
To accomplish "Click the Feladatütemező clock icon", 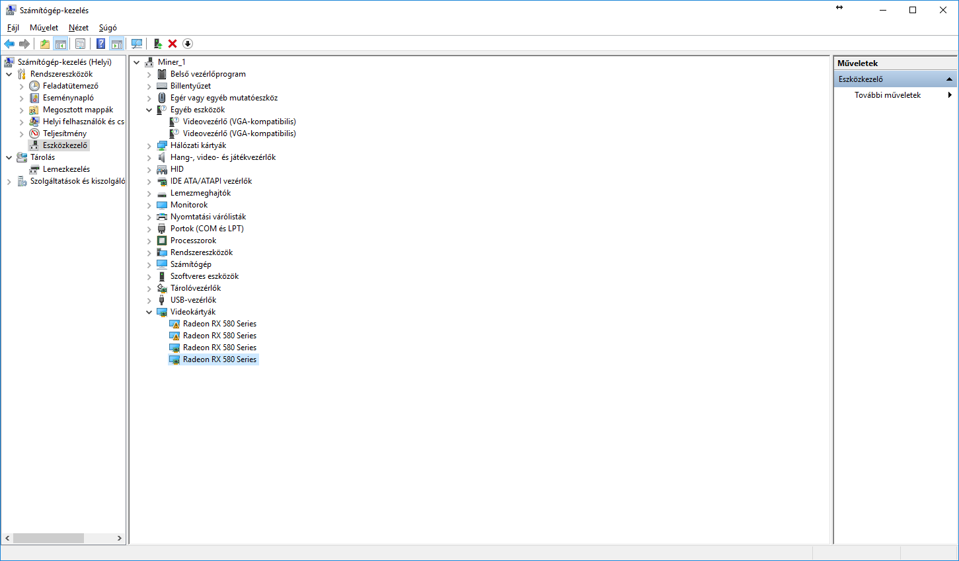I will [34, 86].
